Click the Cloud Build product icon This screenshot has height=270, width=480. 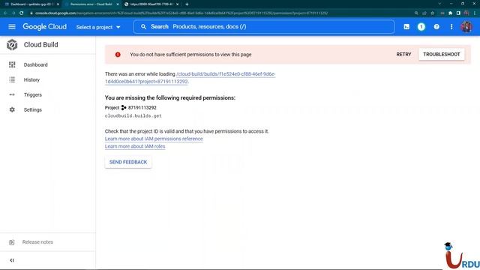pyautogui.click(x=12, y=45)
